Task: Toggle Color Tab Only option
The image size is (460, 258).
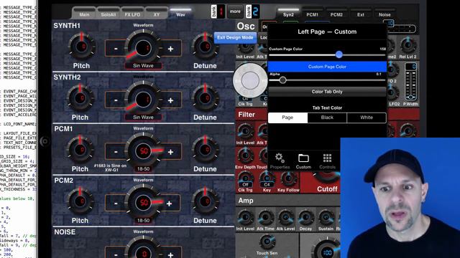Action: 327,92
